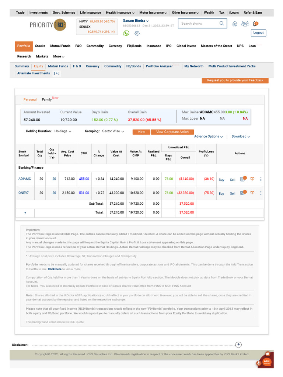Click Sell for ADIAMC

[233, 180]
